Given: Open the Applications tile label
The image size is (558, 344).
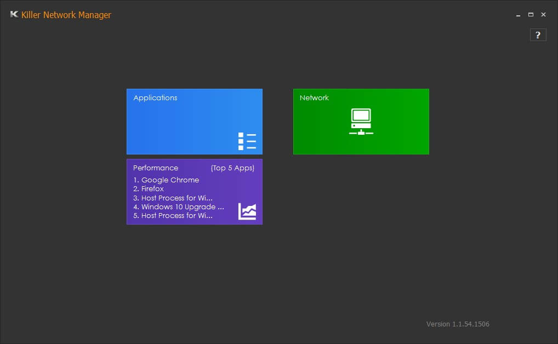Looking at the screenshot, I should [x=155, y=98].
